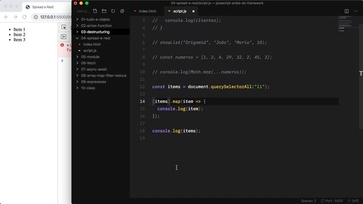Open script.js from the file tree
363x204 pixels.
tap(90, 50)
